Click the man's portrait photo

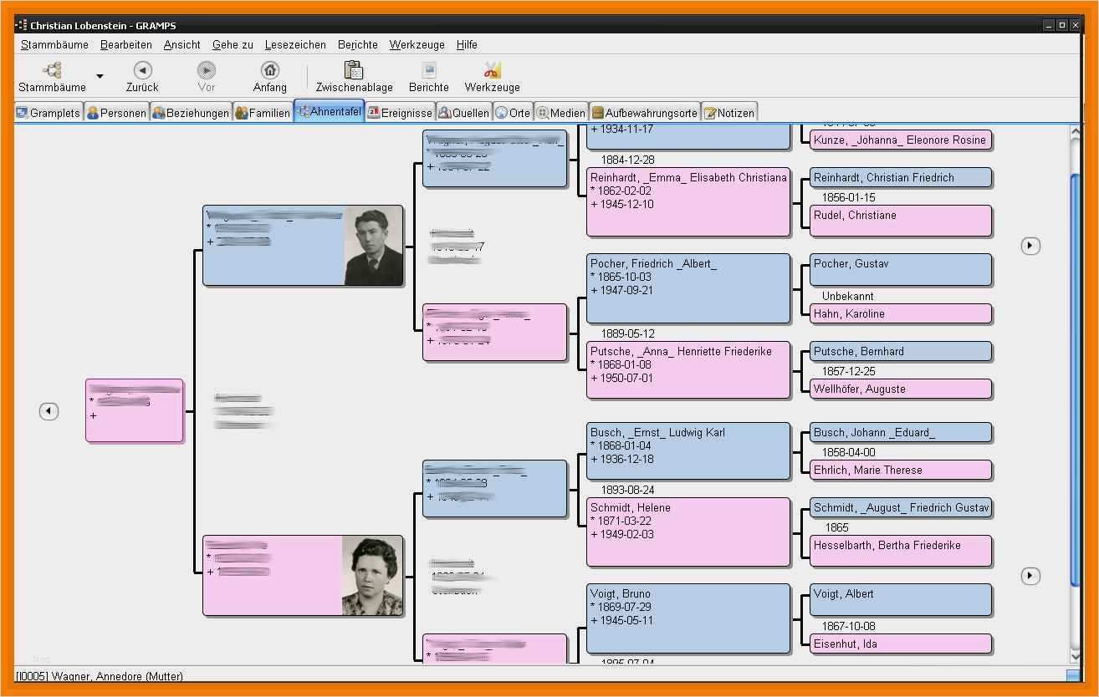(x=373, y=246)
